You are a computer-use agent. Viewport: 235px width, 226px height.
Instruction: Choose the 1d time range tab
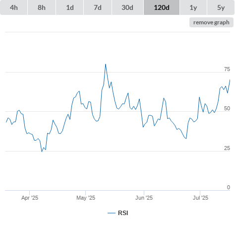(x=70, y=7)
